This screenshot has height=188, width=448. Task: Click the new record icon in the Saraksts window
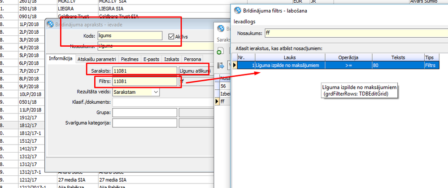[x=220, y=52]
